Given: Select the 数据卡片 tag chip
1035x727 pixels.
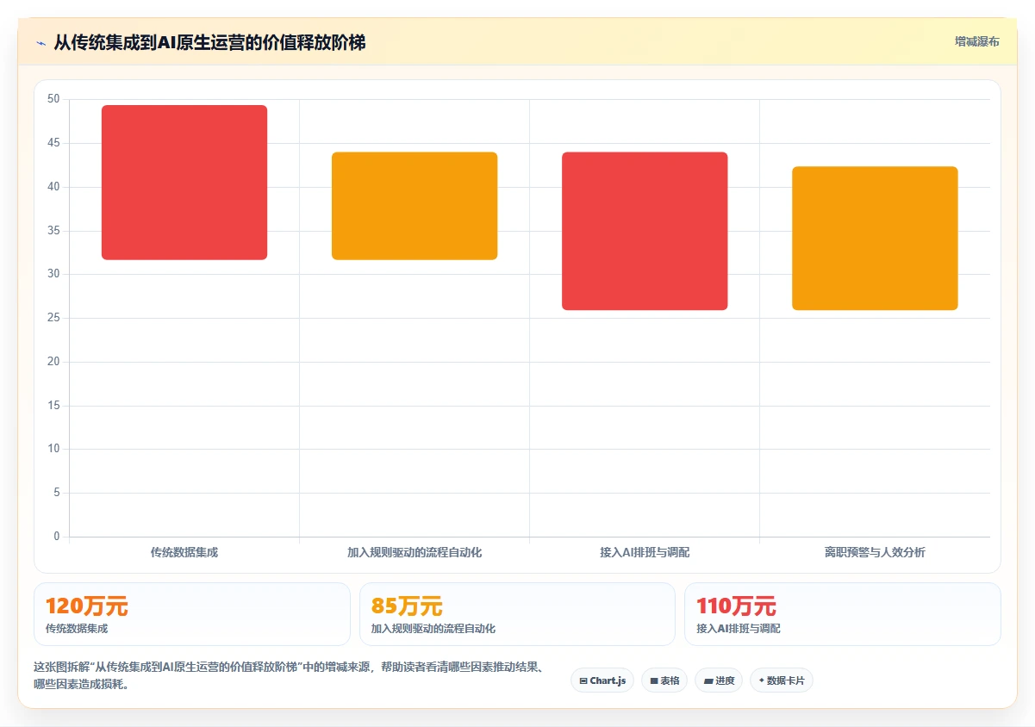Looking at the screenshot, I should (x=782, y=680).
